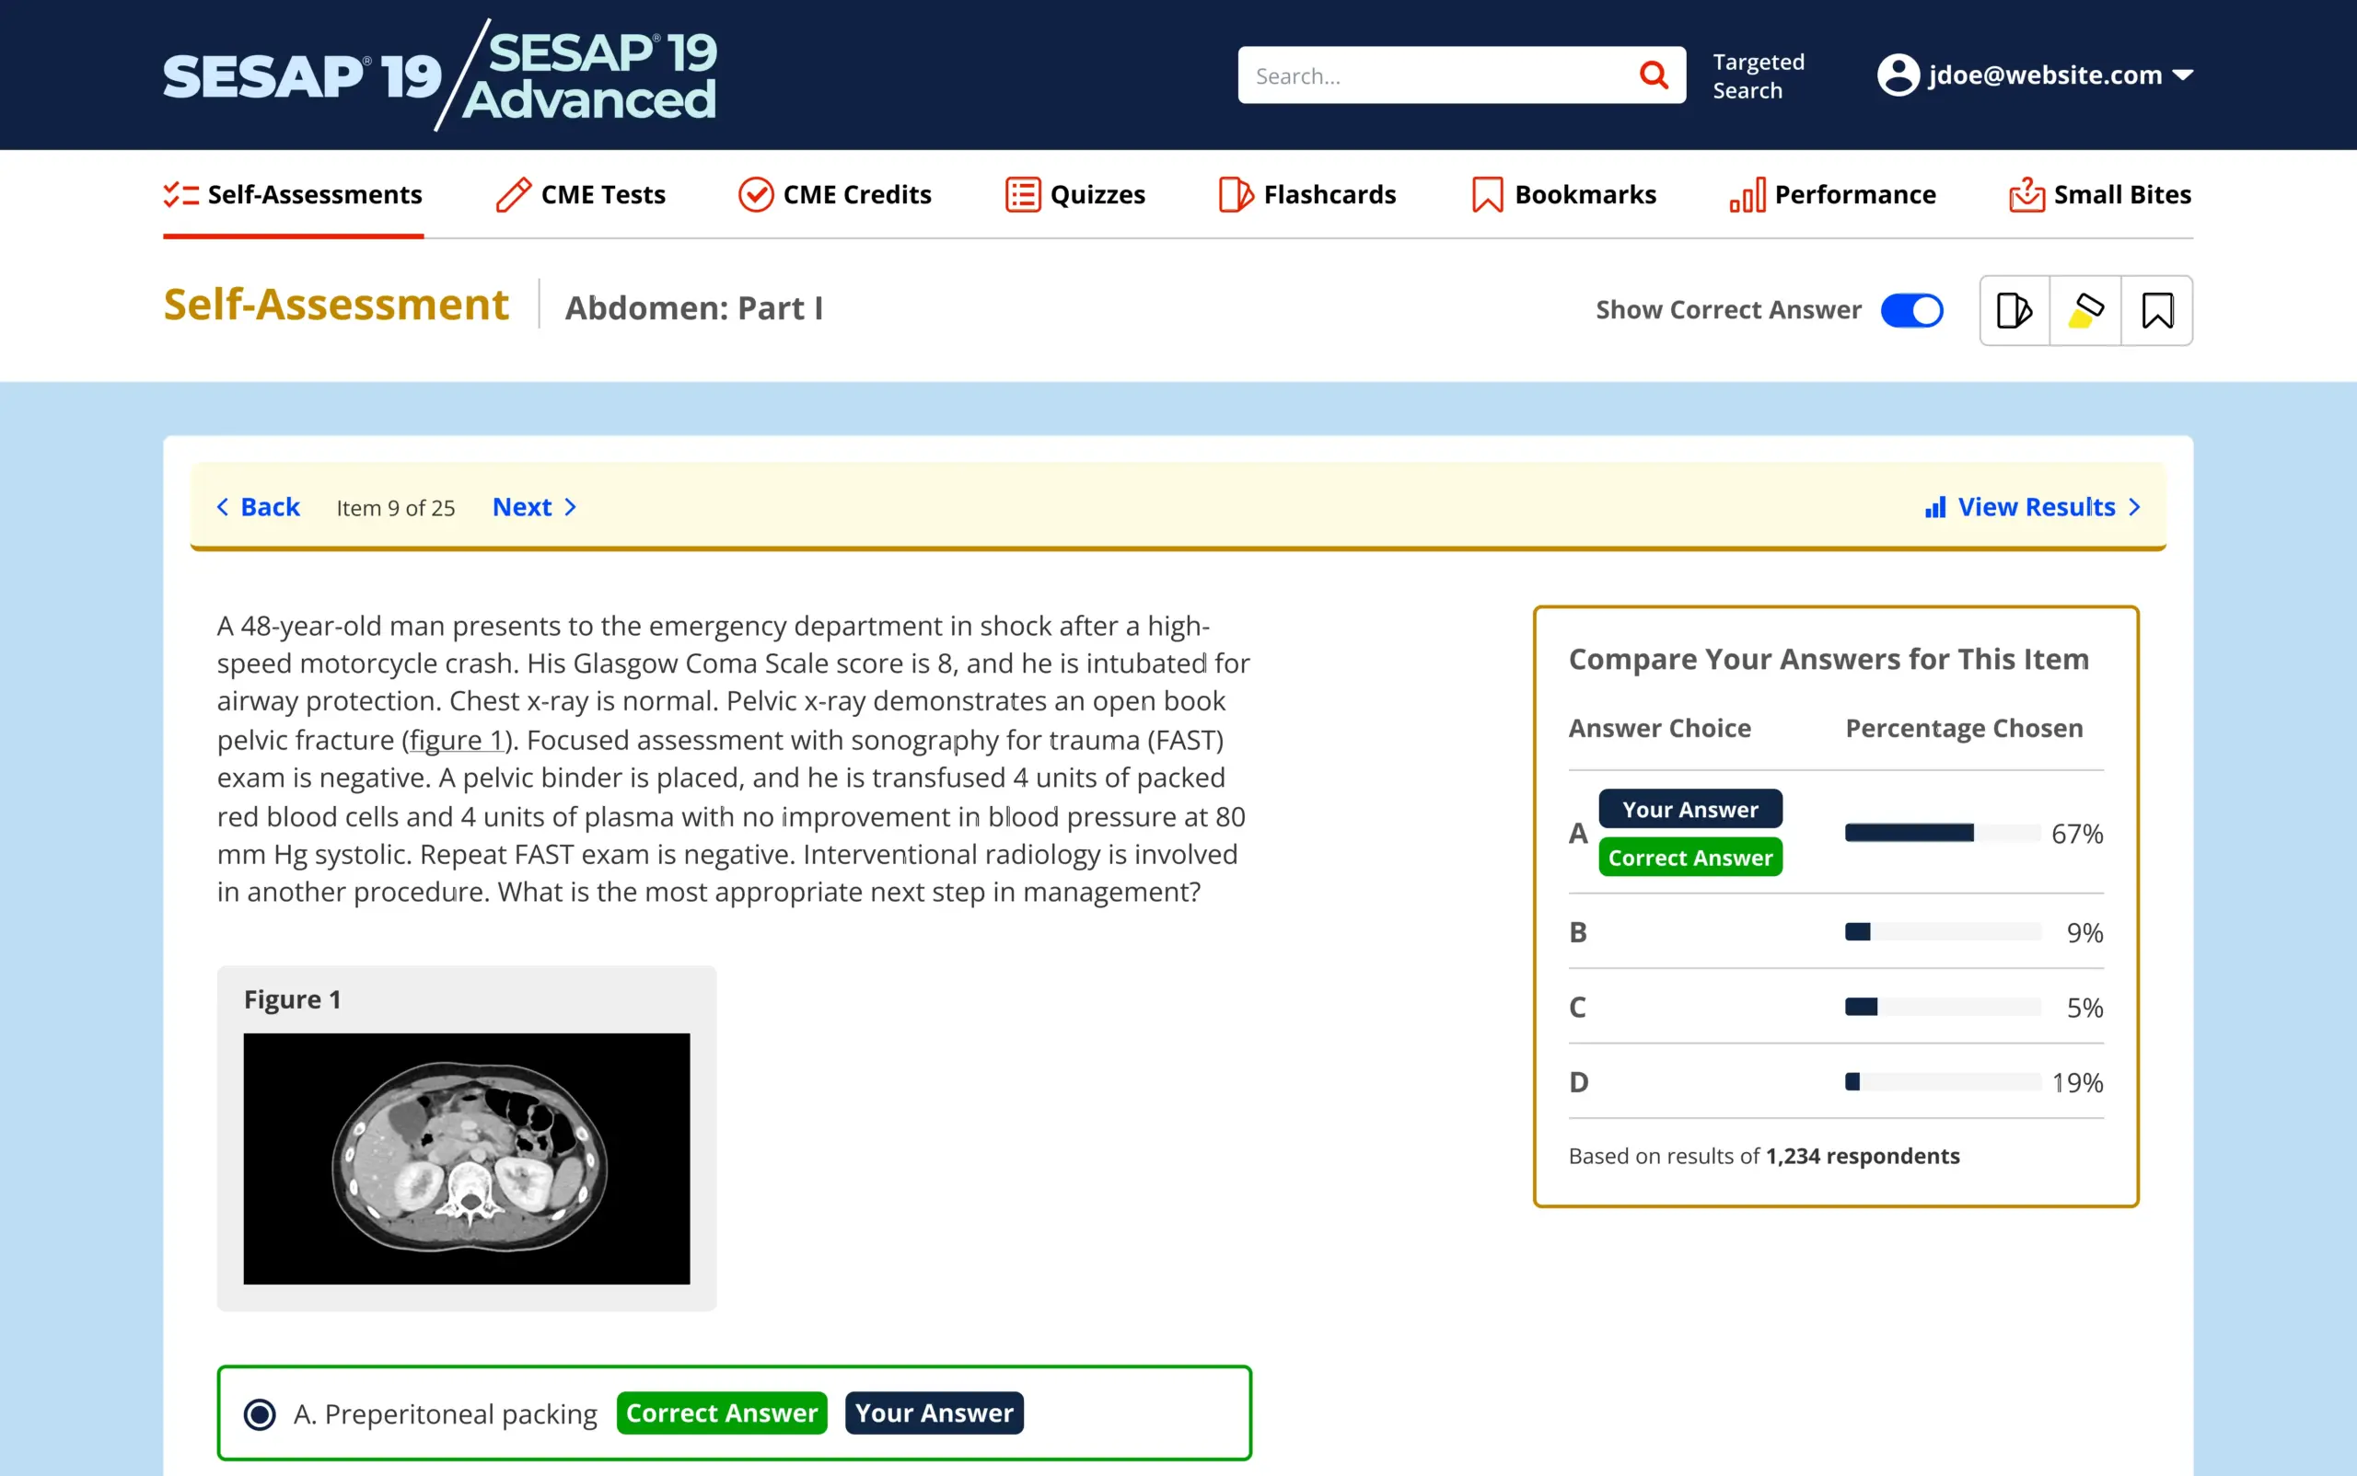Click the Self-Assessments checklist icon
The width and height of the screenshot is (2357, 1476).
point(180,194)
